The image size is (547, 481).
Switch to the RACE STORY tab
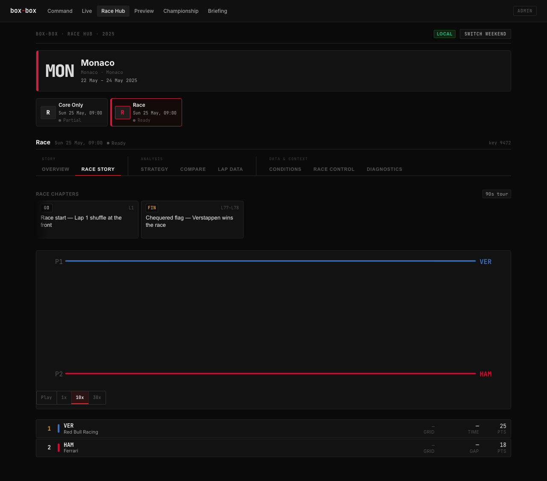[98, 169]
